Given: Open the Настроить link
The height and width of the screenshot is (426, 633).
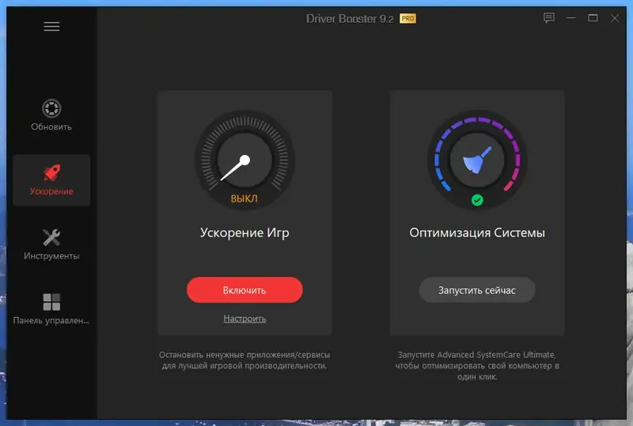Looking at the screenshot, I should (x=244, y=319).
